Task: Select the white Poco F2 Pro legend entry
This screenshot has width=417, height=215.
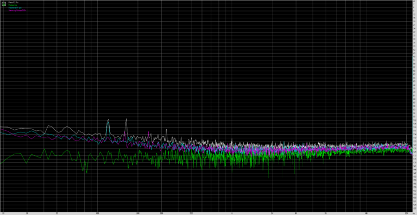Action: click(13, 2)
